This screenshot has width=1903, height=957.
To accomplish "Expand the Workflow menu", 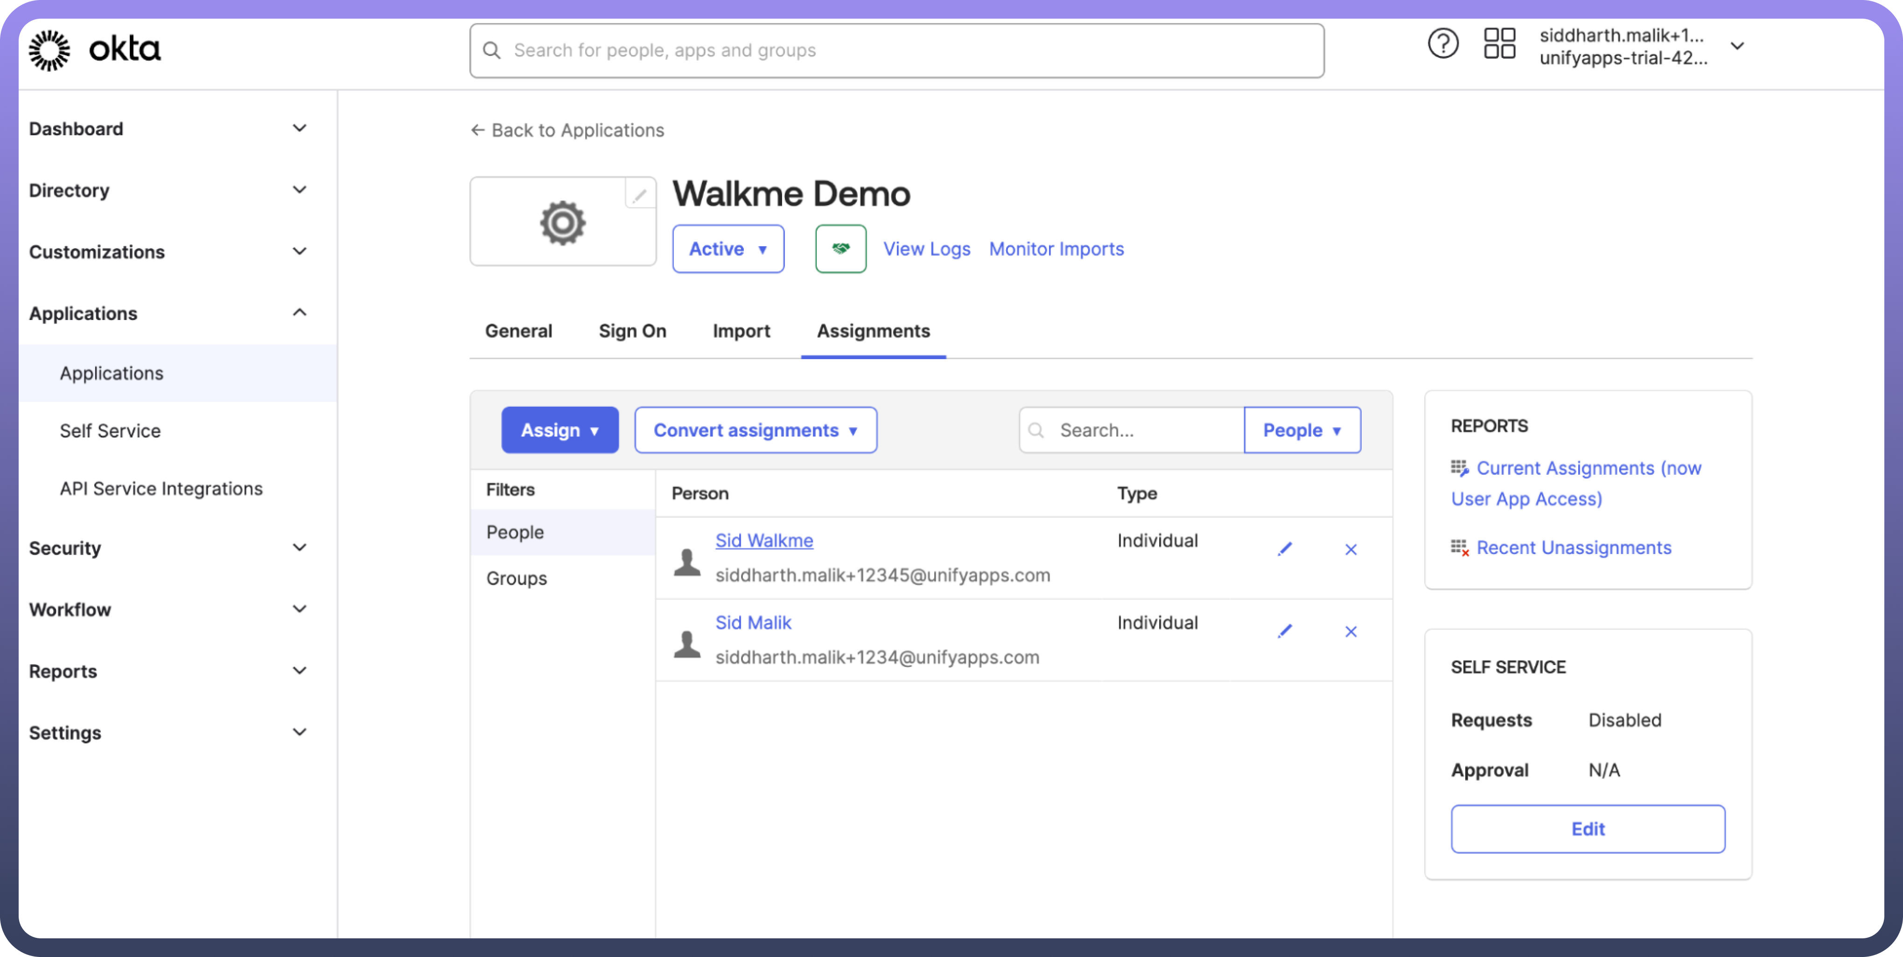I will coord(299,609).
